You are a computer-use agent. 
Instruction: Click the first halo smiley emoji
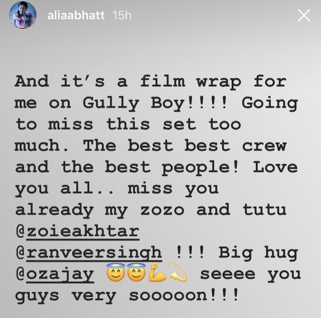coord(116,273)
